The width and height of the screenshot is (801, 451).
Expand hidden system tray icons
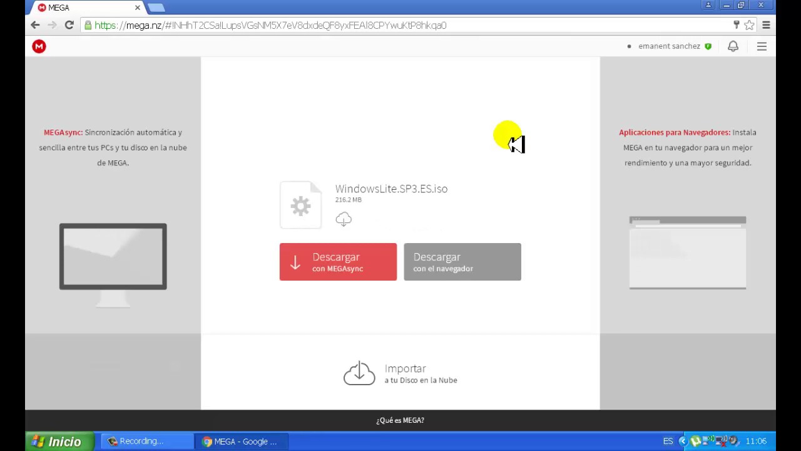683,442
